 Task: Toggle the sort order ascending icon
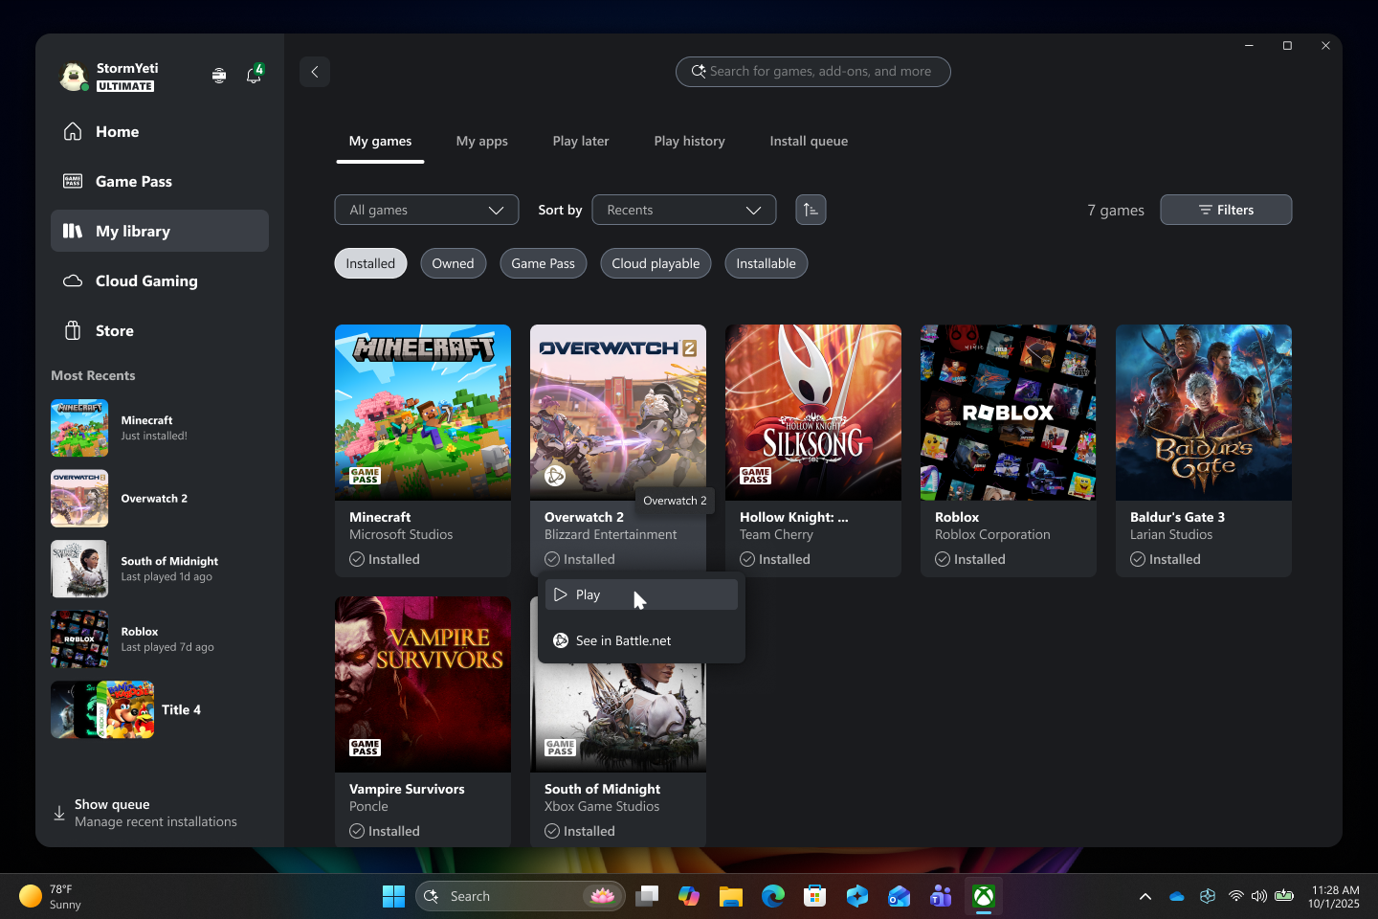(811, 210)
